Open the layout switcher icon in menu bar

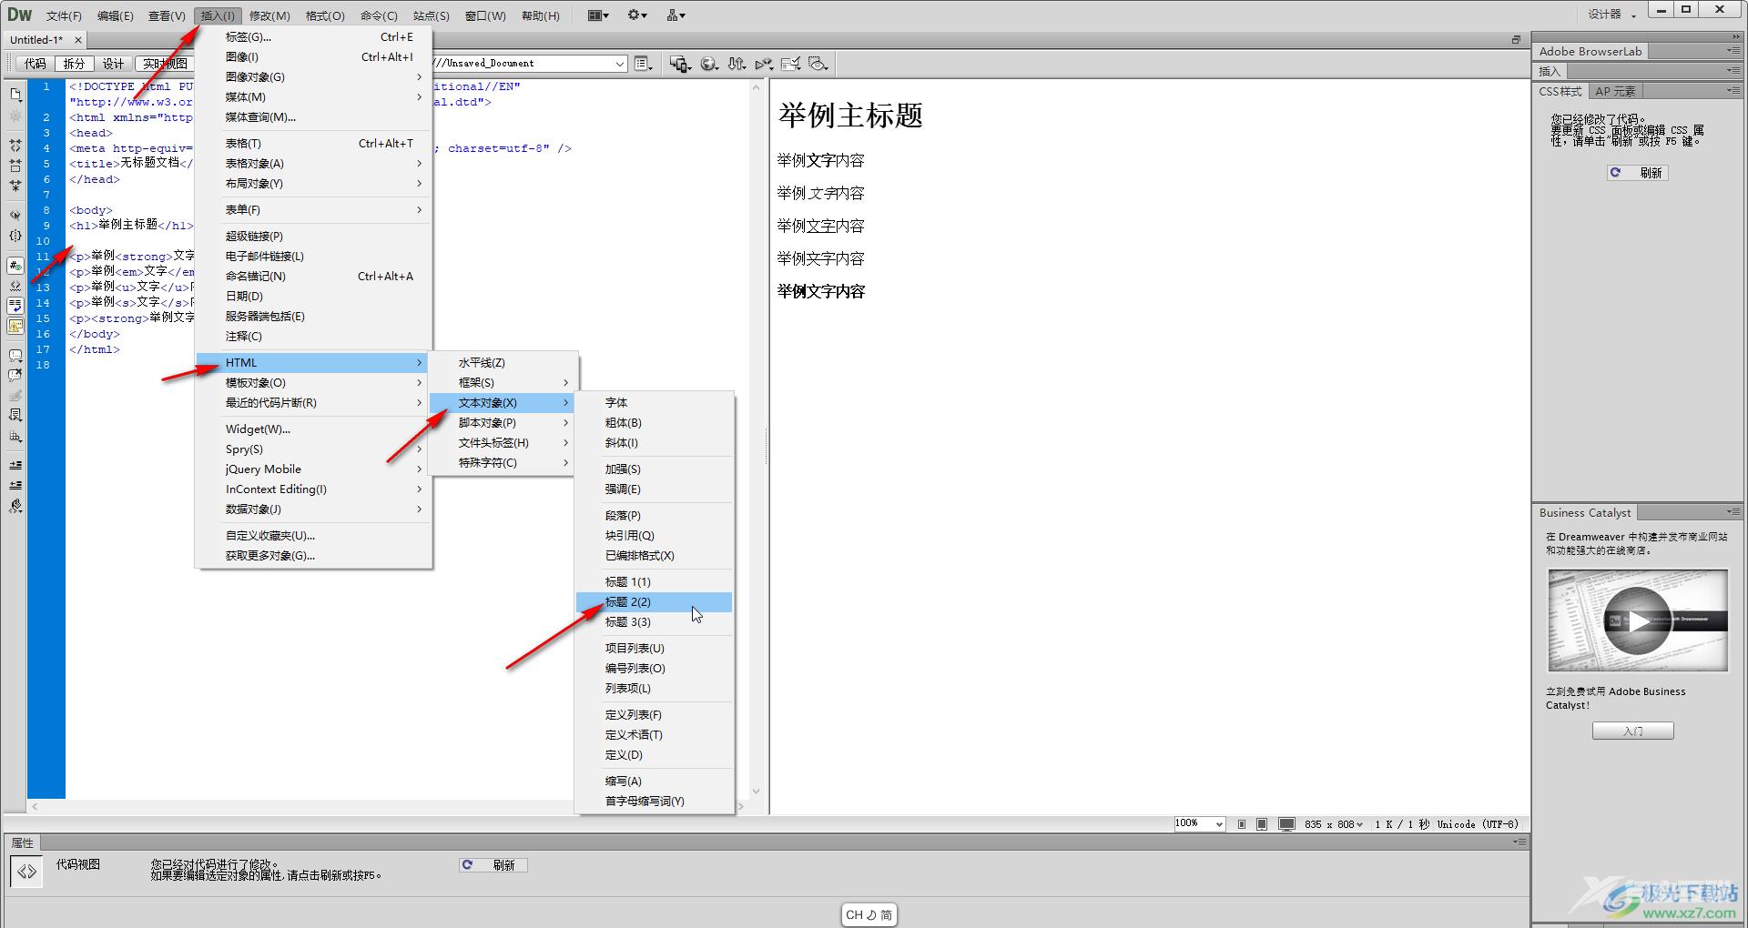click(x=598, y=15)
